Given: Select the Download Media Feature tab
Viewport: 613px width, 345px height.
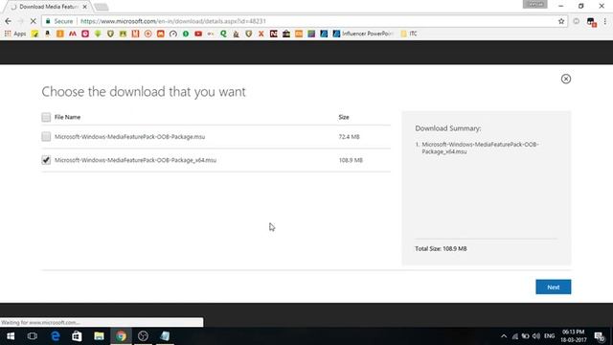Looking at the screenshot, I should click(x=49, y=7).
